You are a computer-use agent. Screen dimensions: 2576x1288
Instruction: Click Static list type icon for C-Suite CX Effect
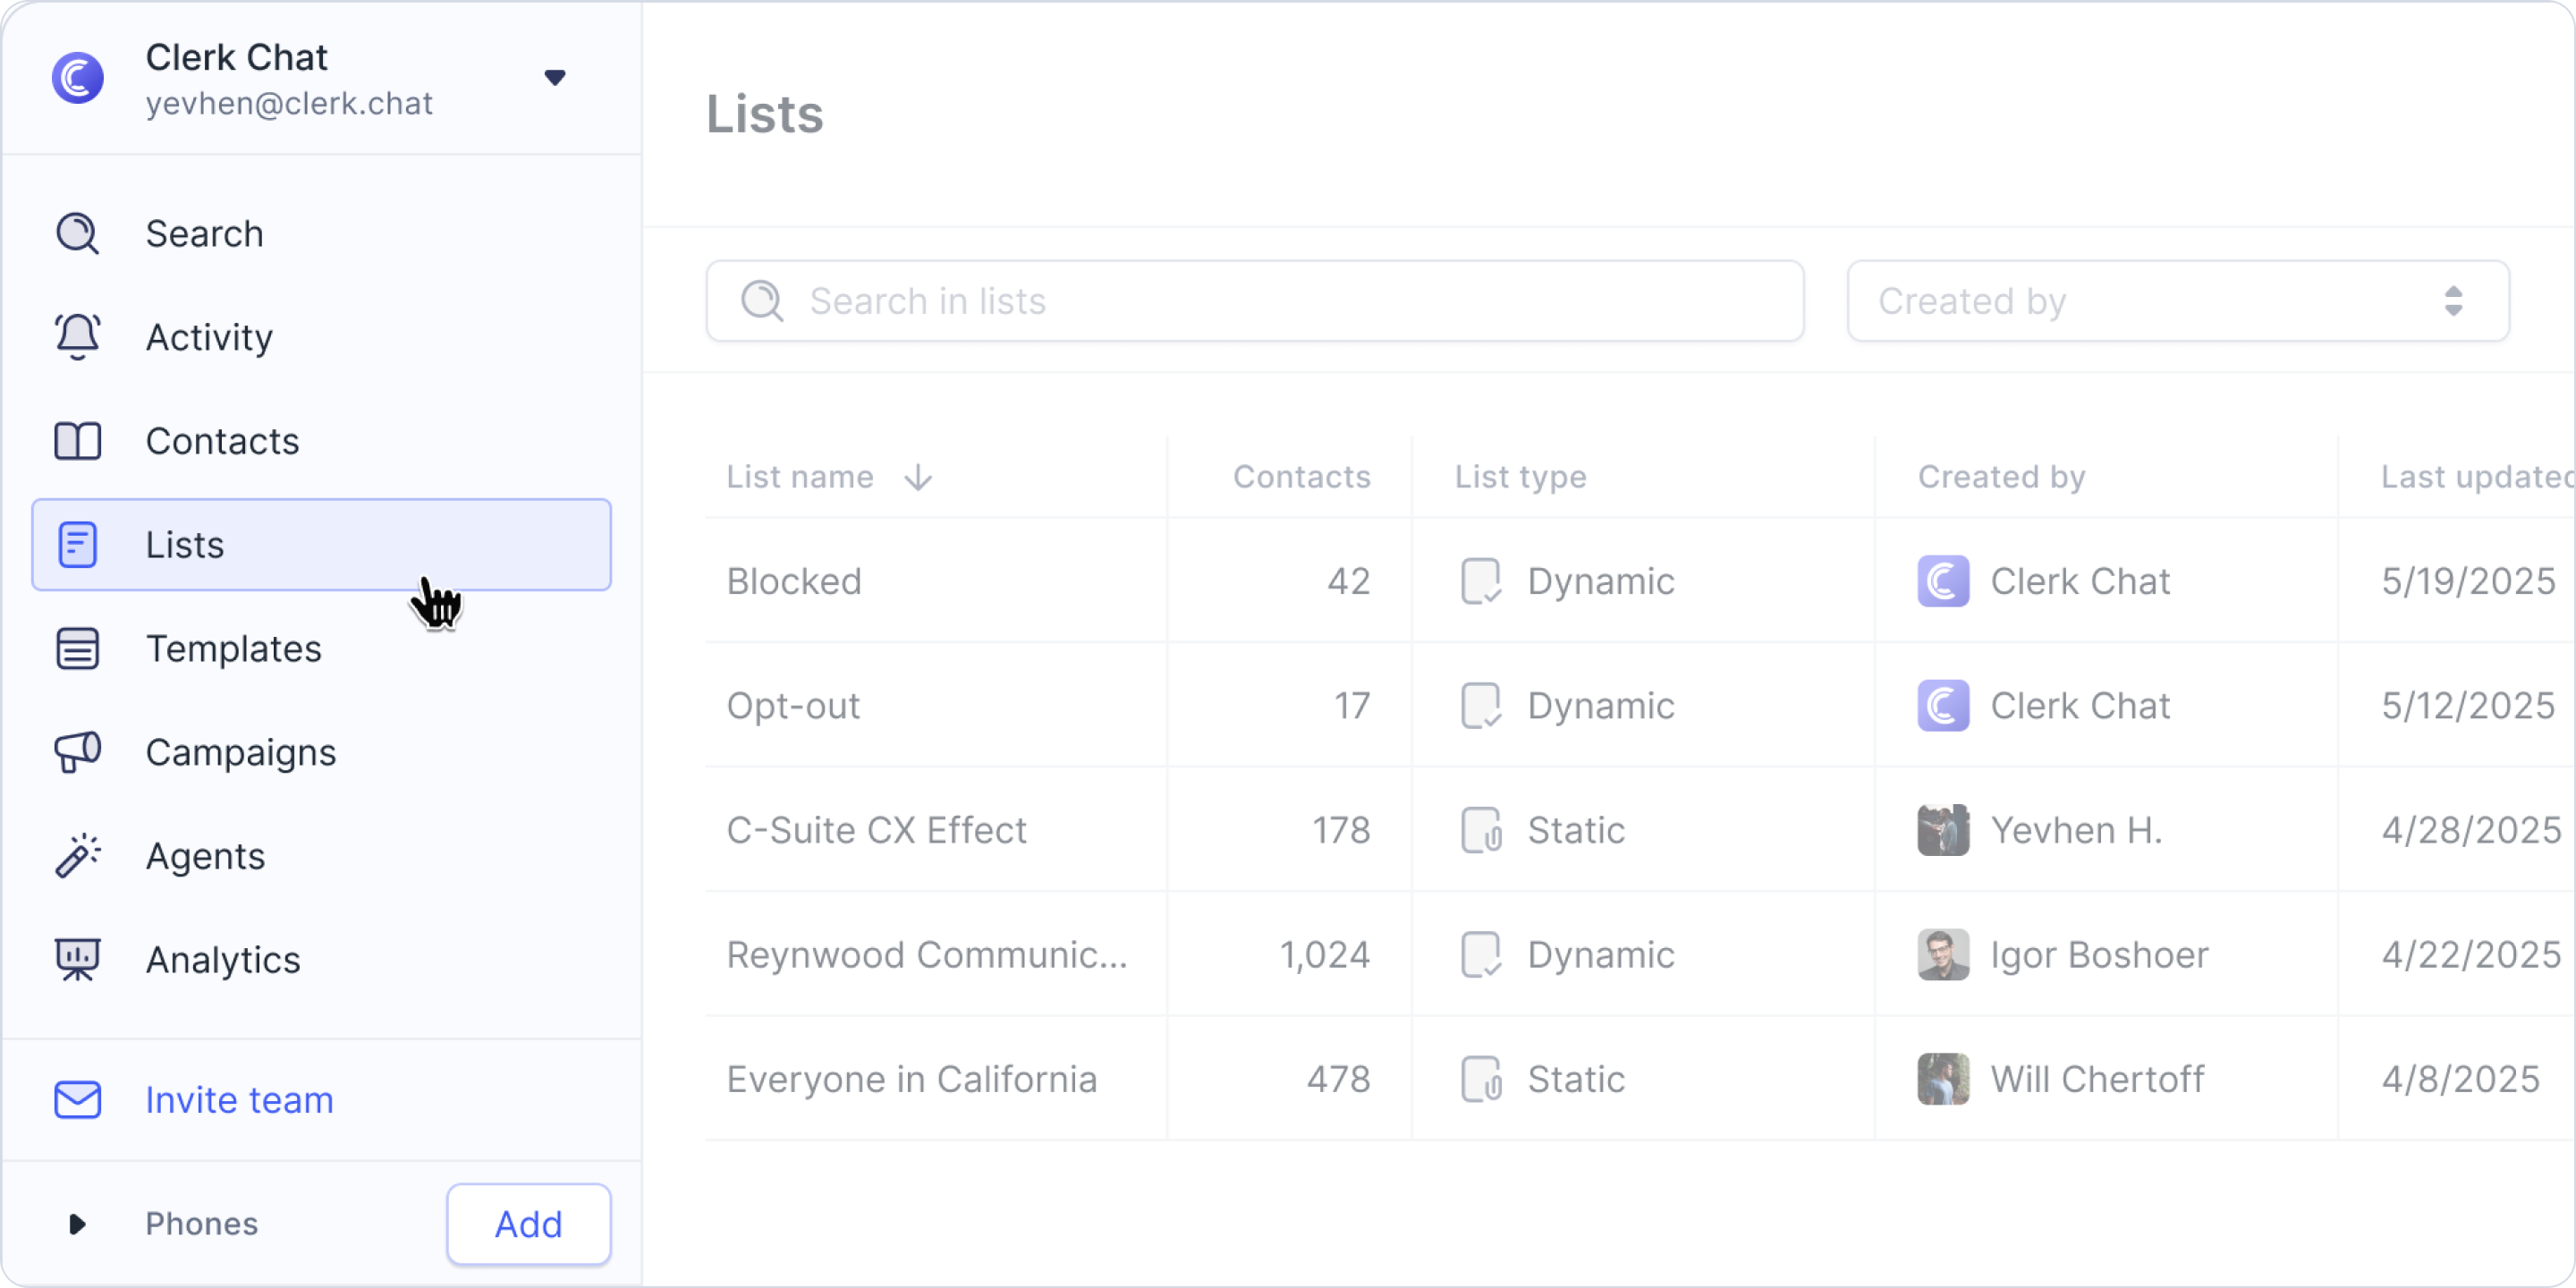[x=1481, y=830]
